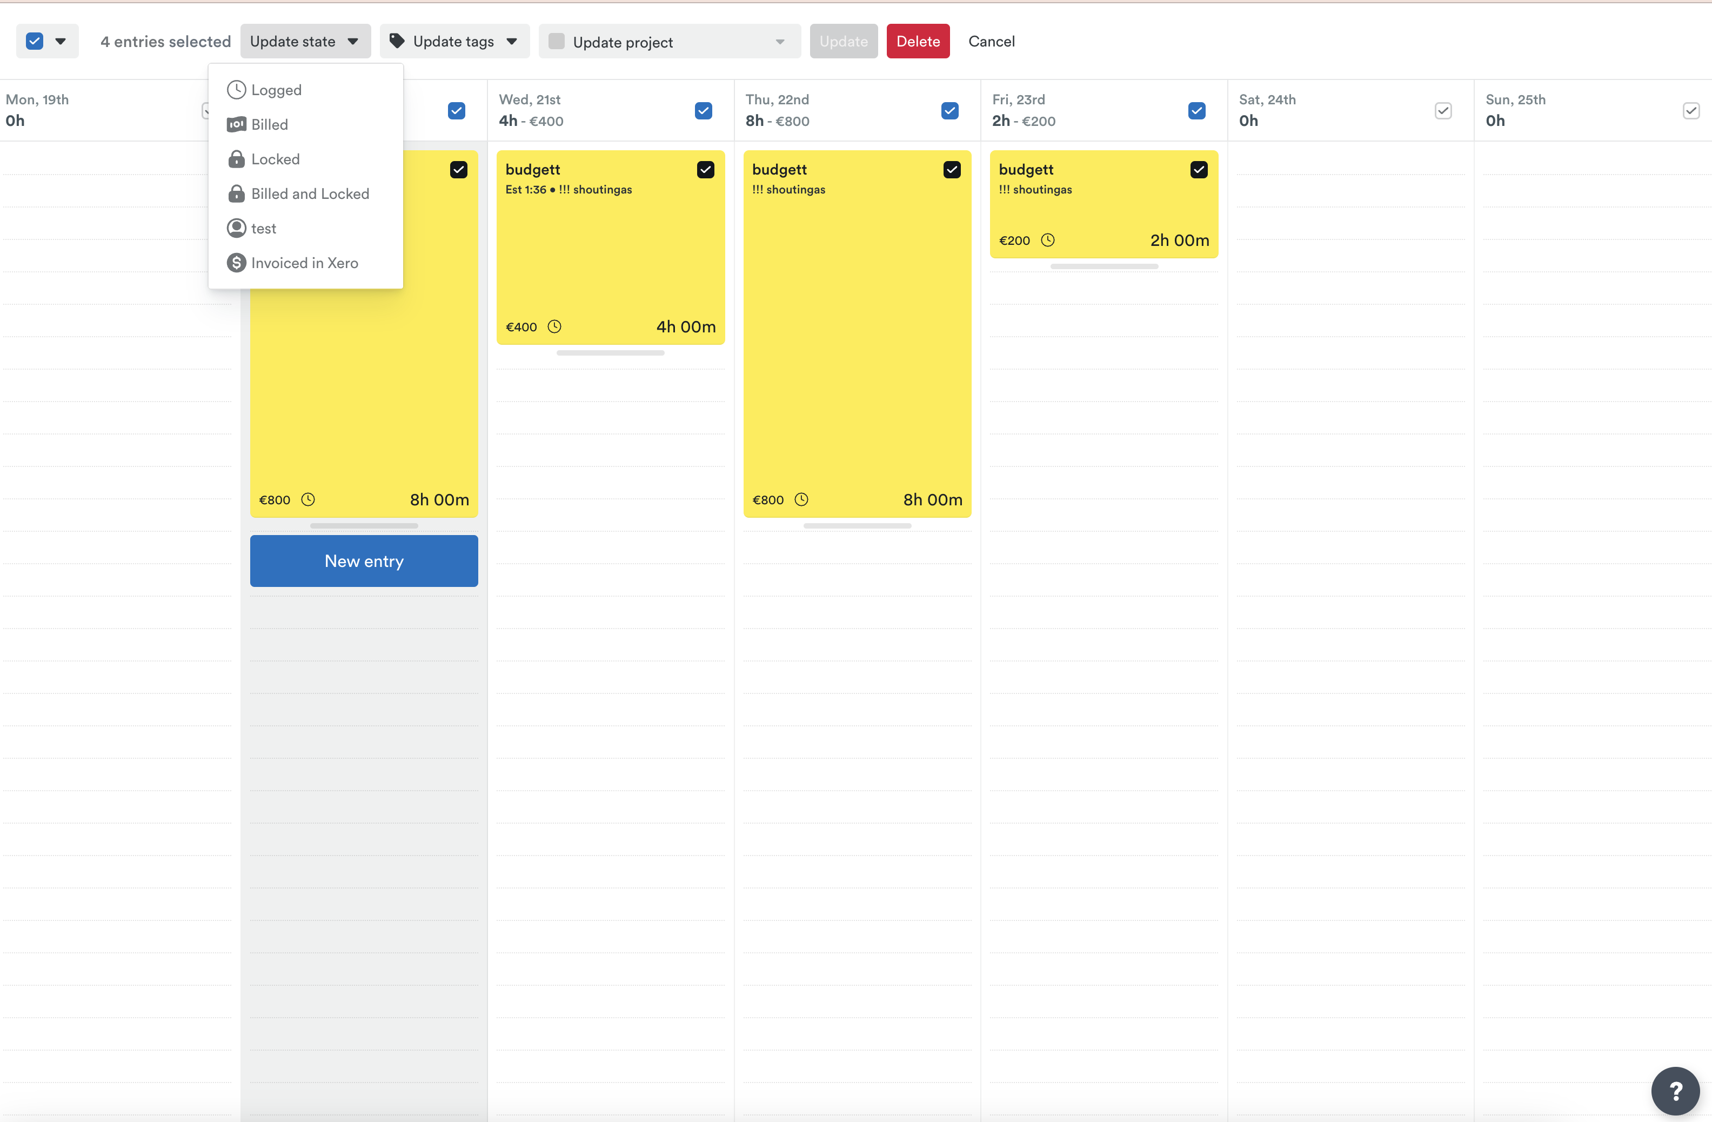The height and width of the screenshot is (1122, 1712).
Task: Click the clock icon on Wednesday's budgett entry
Action: click(x=554, y=326)
